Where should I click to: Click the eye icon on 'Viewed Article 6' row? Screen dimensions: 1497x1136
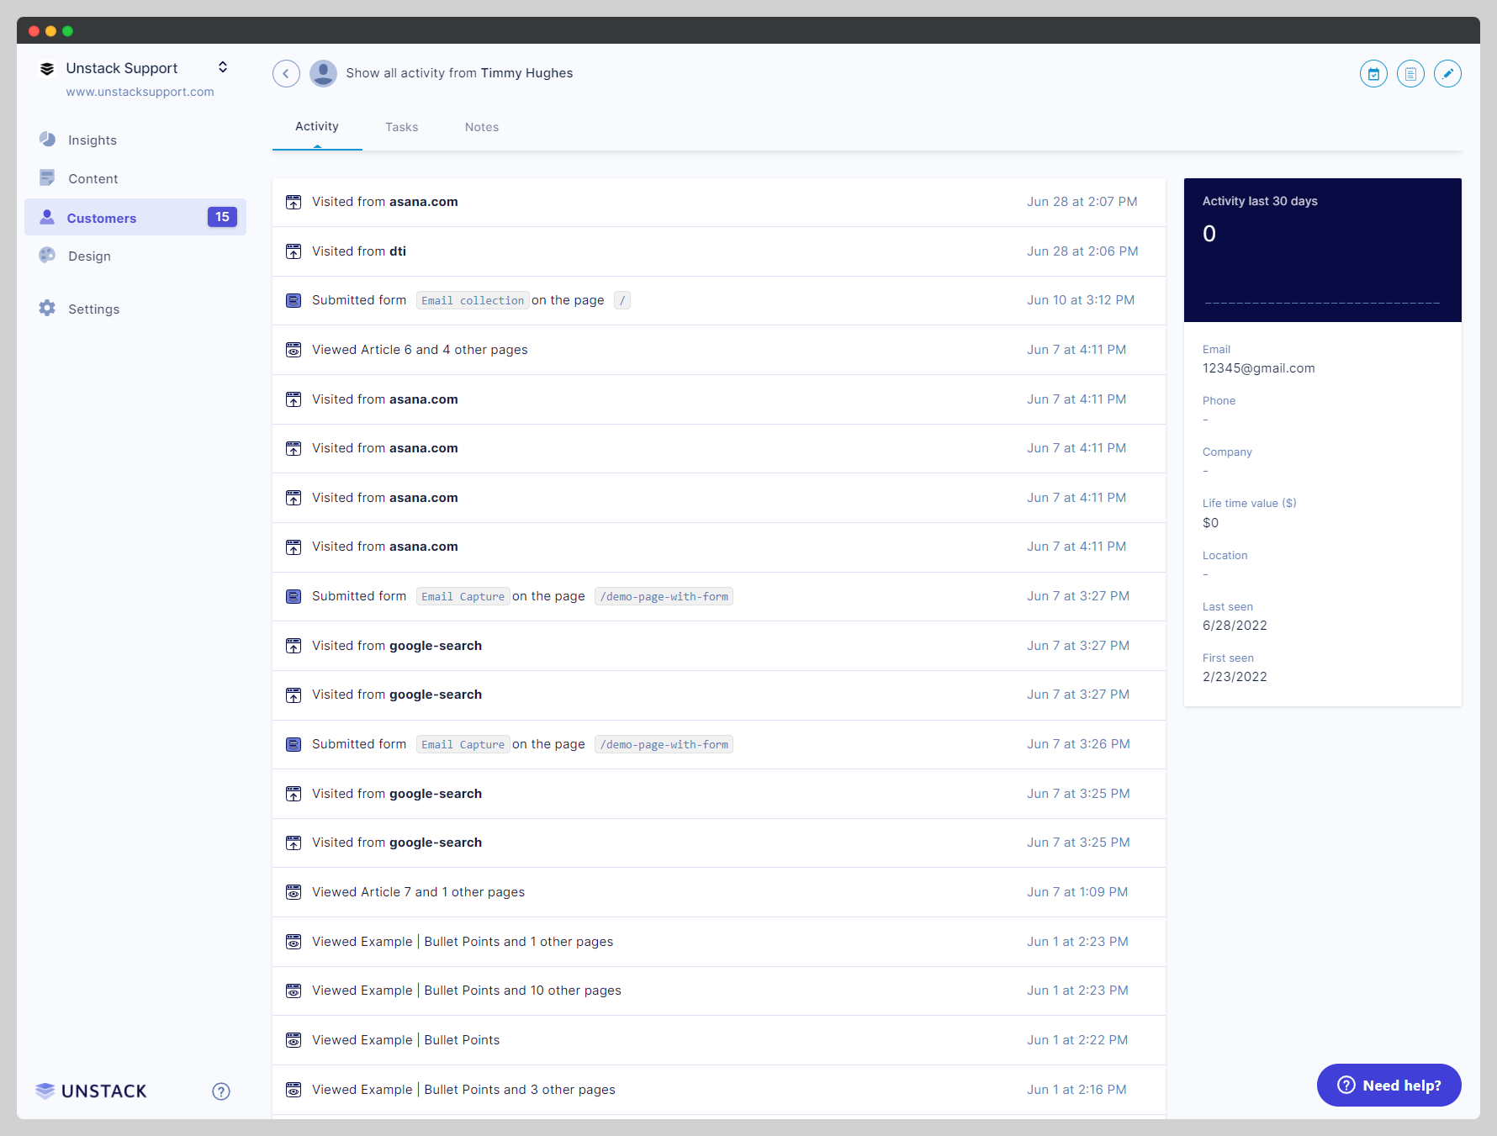click(x=294, y=350)
